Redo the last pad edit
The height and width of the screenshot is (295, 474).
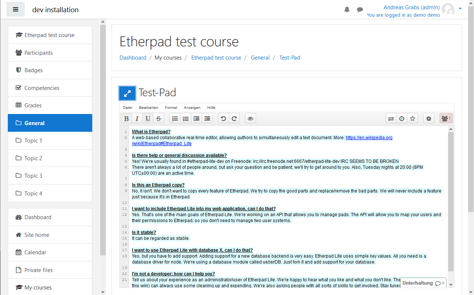coord(234,118)
